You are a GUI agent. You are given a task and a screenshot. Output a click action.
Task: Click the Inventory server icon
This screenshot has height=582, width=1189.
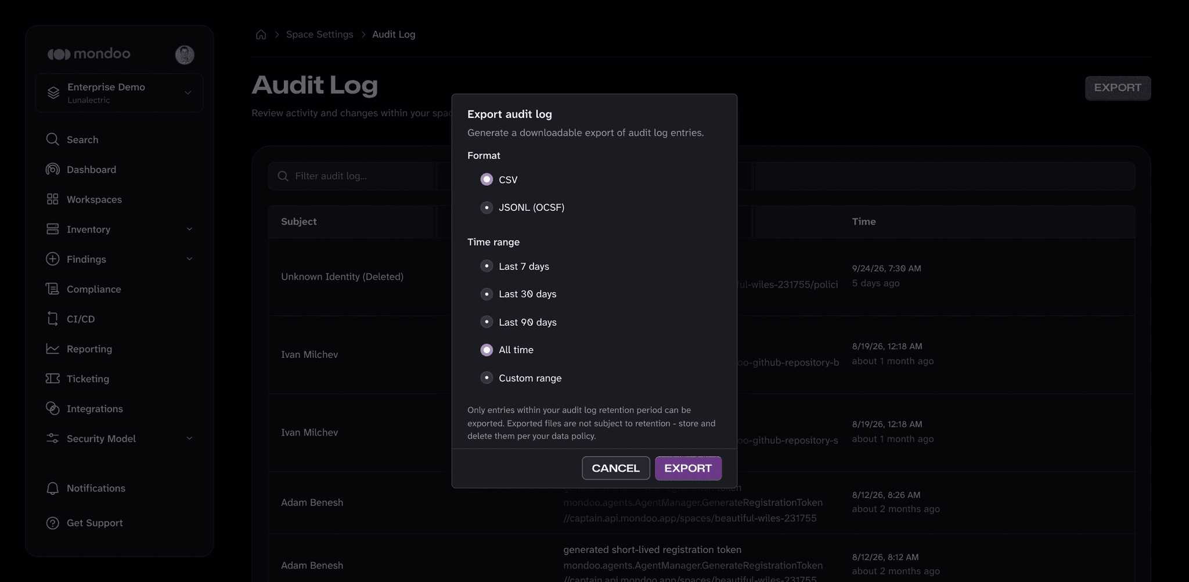coord(52,229)
